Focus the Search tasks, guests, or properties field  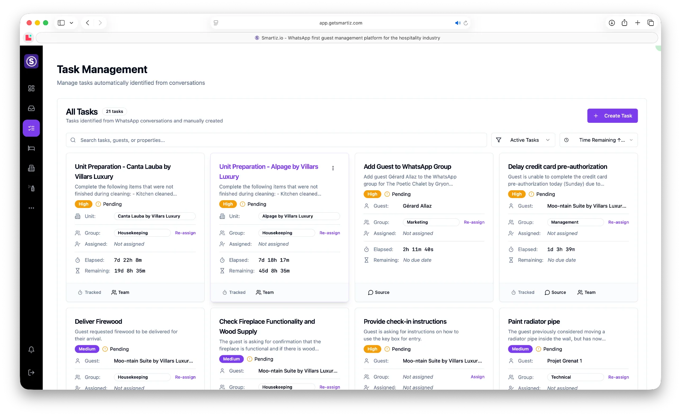click(x=276, y=140)
